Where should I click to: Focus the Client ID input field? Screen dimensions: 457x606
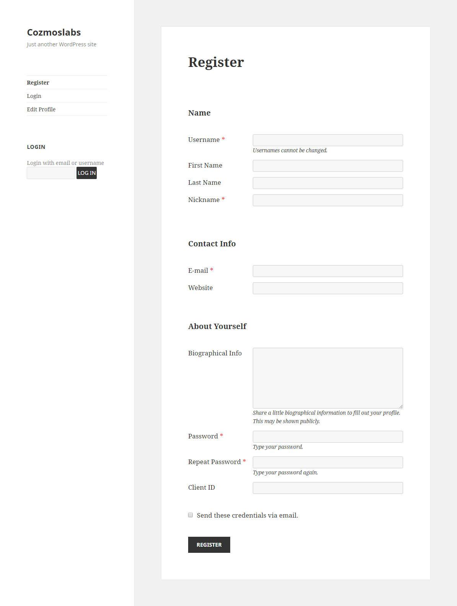click(x=328, y=488)
